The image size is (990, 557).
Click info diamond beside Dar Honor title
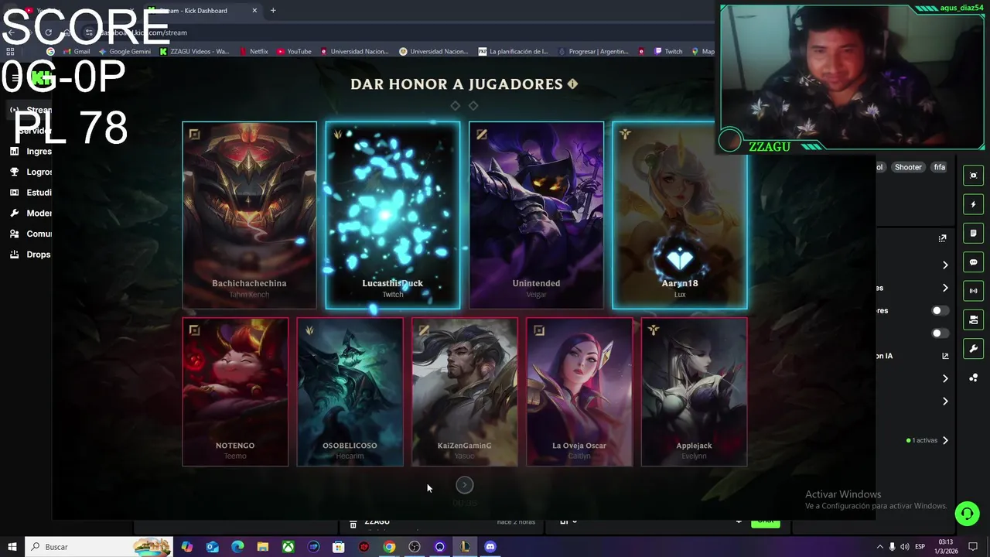tap(572, 84)
